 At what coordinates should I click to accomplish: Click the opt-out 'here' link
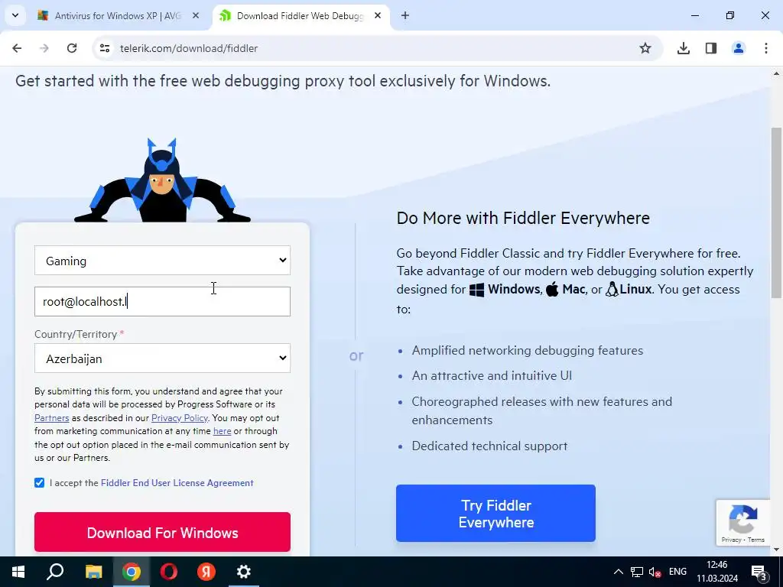coord(222,431)
